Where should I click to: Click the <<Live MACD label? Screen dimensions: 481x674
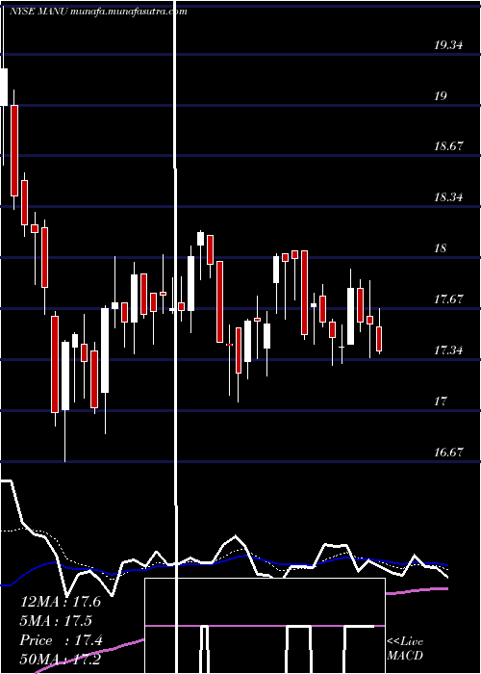click(x=405, y=649)
